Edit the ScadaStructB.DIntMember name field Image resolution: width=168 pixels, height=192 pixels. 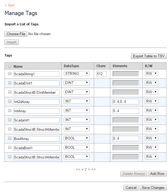pyautogui.click(x=36, y=93)
